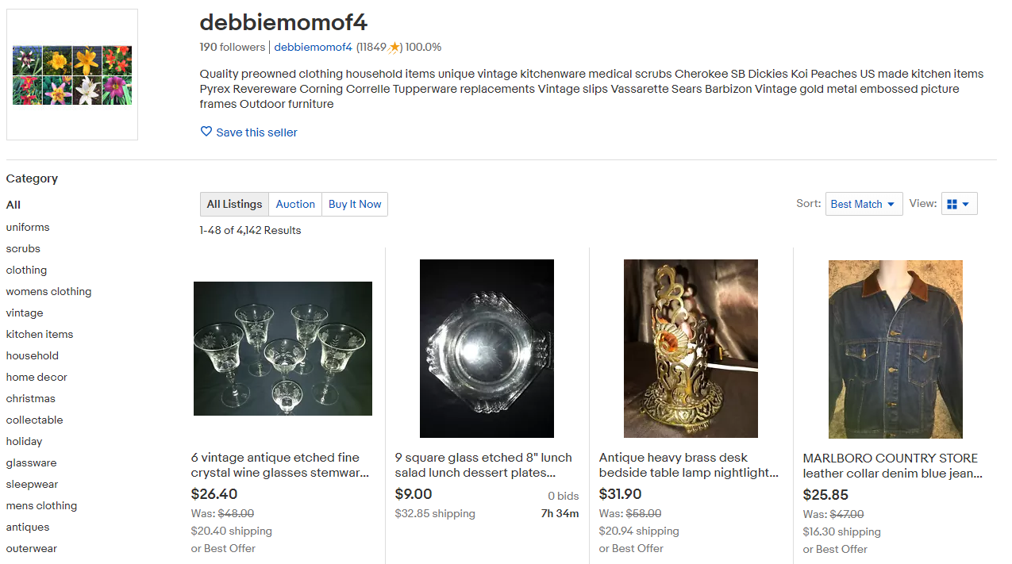Viewport: 1012px width, 564px height.
Task: Select the All Listings tab
Action: tap(233, 204)
